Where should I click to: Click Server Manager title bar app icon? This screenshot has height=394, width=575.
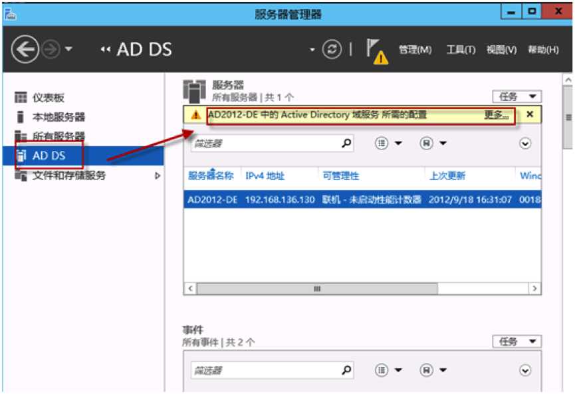point(9,15)
